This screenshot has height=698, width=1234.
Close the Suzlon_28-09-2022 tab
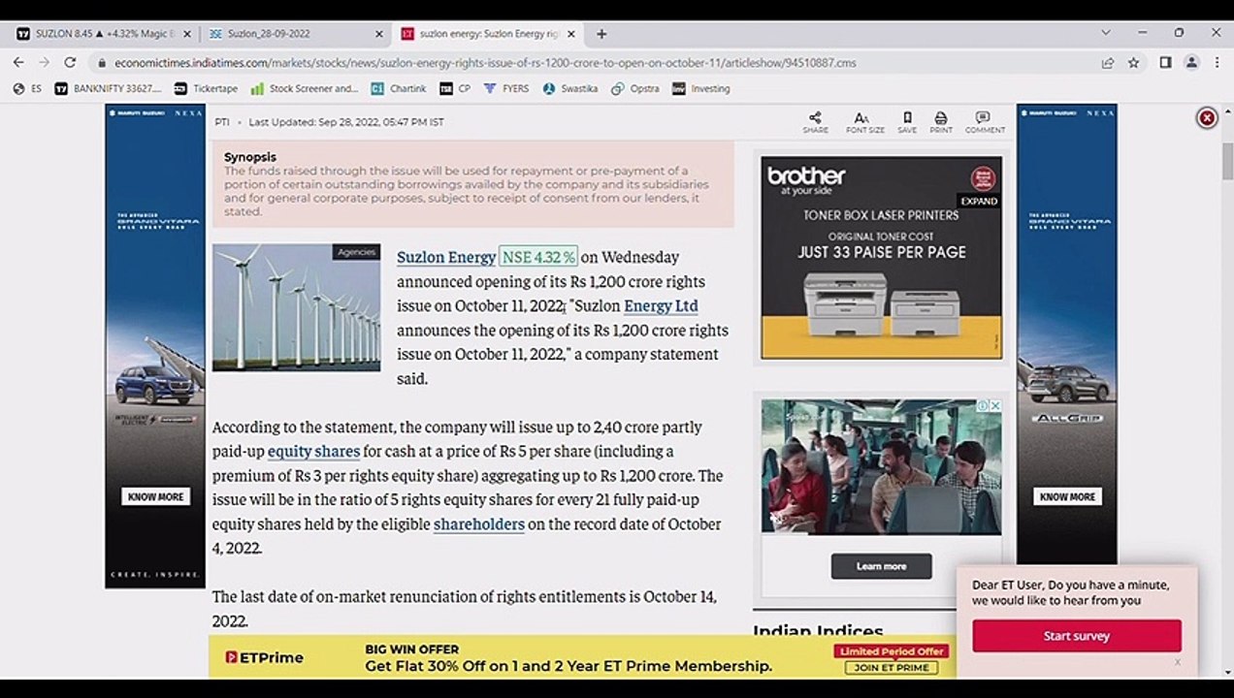[379, 34]
